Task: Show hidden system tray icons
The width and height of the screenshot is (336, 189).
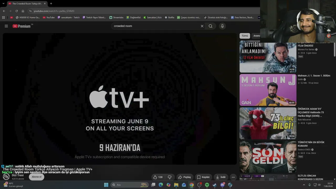Action: (x=304, y=185)
